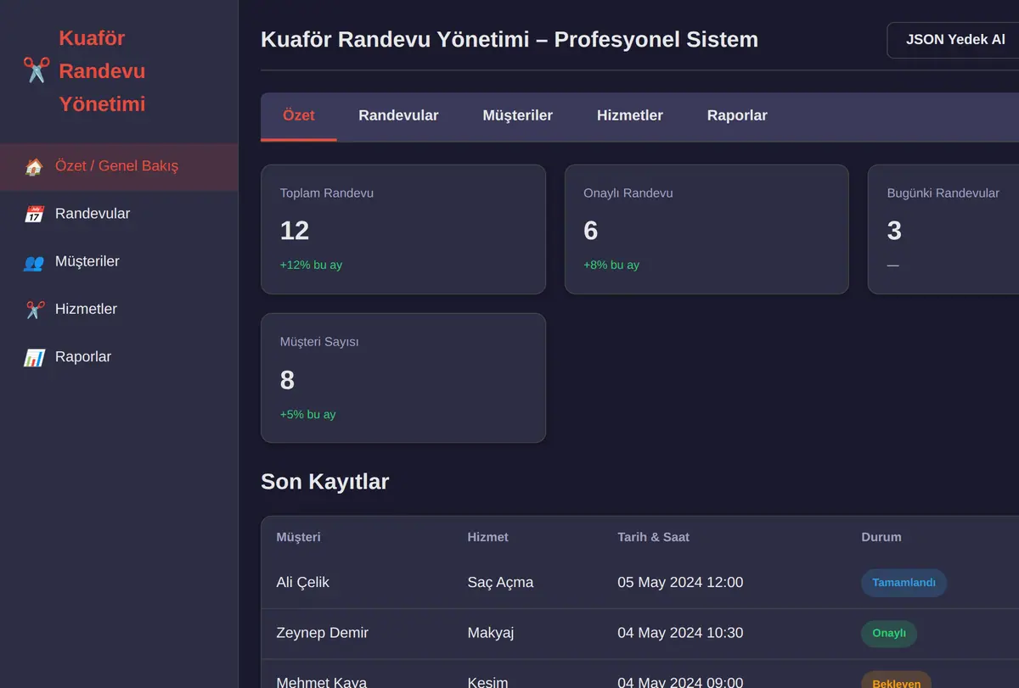Click the Kesim service cell

point(488,682)
